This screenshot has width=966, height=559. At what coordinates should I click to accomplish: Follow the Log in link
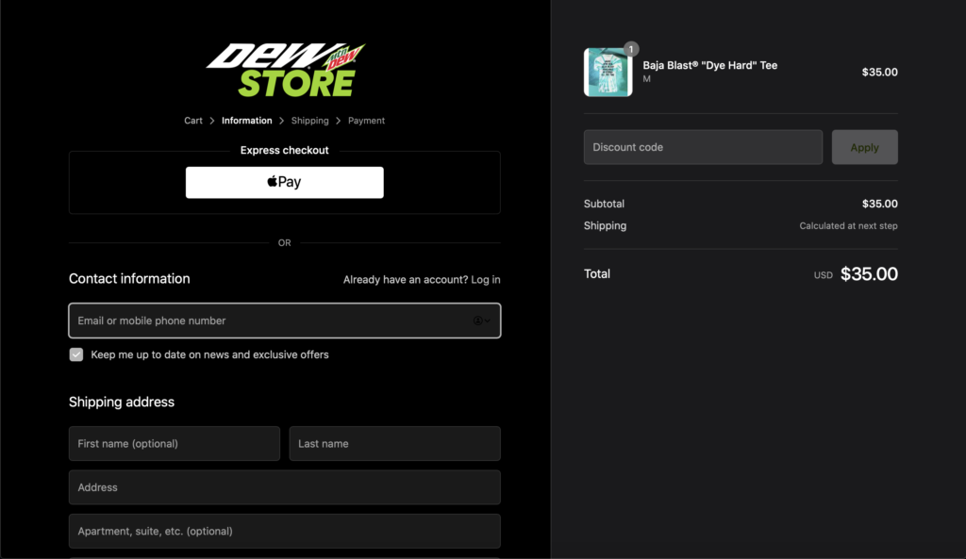[x=485, y=280]
